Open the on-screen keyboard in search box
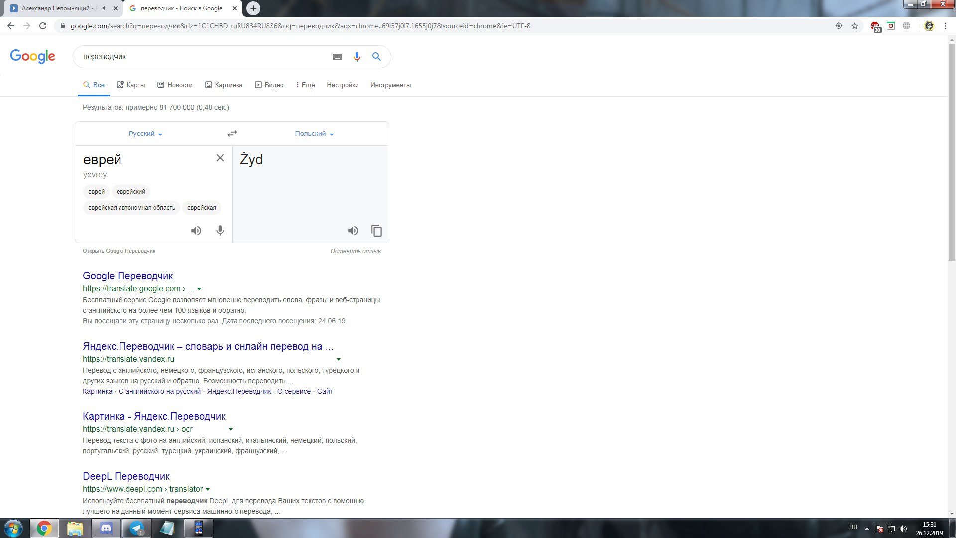The width and height of the screenshot is (956, 538). click(x=337, y=57)
